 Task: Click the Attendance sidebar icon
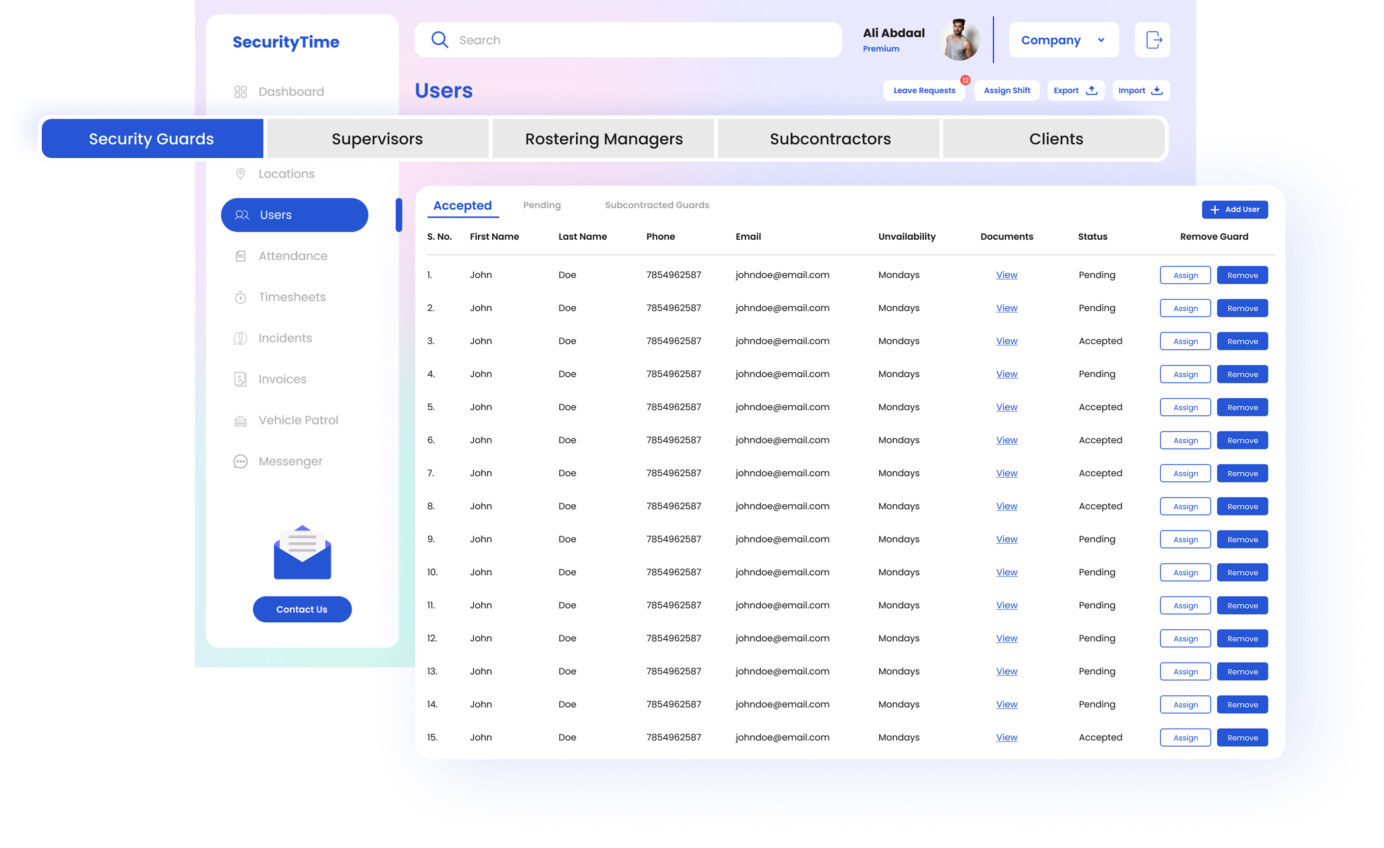[240, 256]
